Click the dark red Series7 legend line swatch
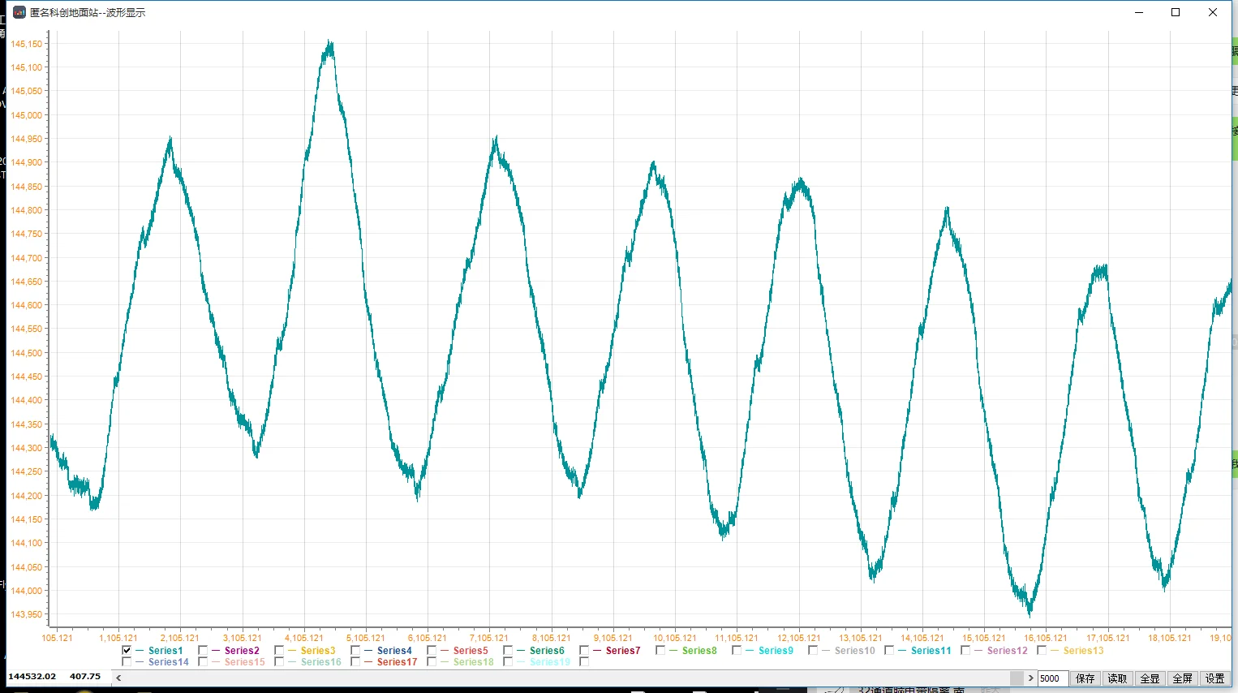1238x693 pixels. click(597, 651)
